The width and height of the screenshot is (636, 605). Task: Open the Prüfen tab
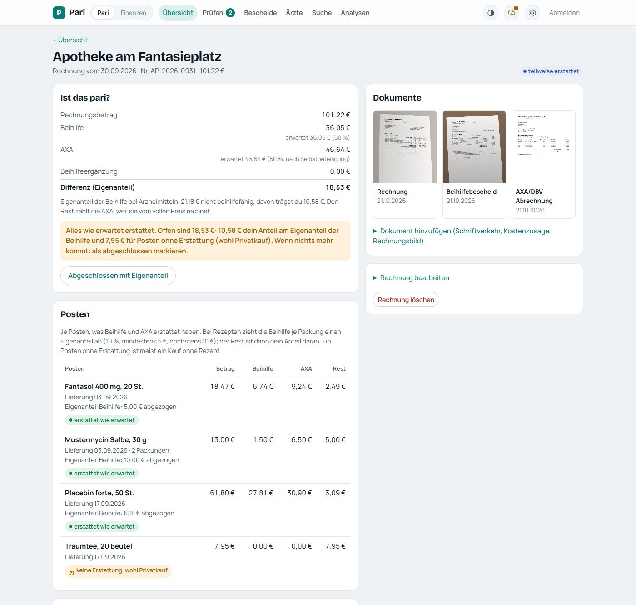pyautogui.click(x=219, y=13)
